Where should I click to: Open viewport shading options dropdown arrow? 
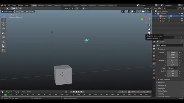[150, 11]
